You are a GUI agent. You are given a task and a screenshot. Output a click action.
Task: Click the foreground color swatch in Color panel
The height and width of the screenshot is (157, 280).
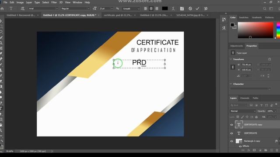(x=232, y=25)
